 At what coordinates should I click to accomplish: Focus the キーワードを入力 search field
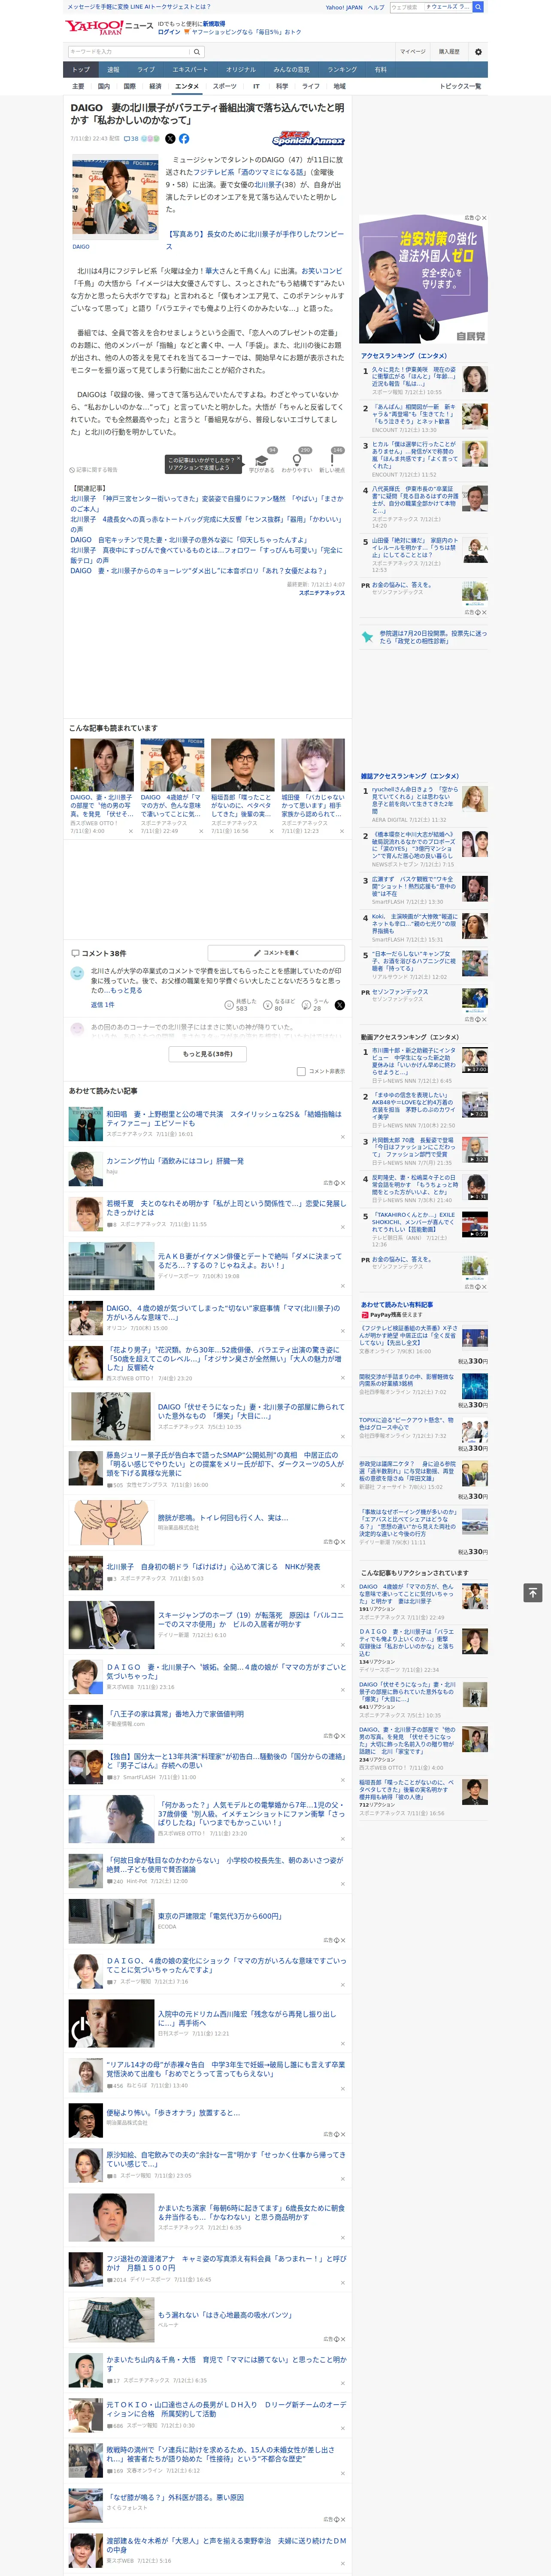click(x=129, y=51)
